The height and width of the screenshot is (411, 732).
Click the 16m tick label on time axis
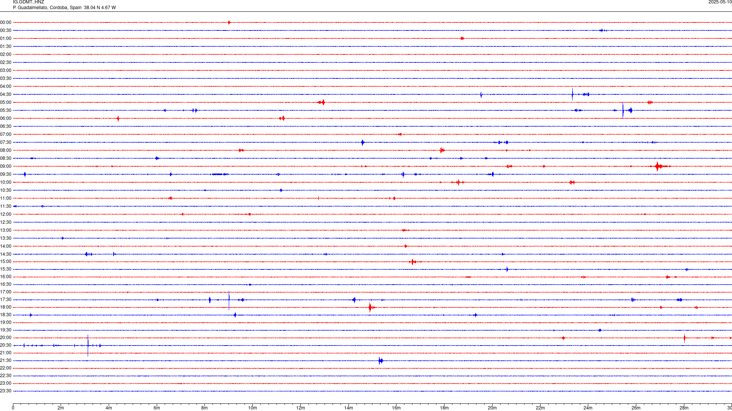[396, 408]
